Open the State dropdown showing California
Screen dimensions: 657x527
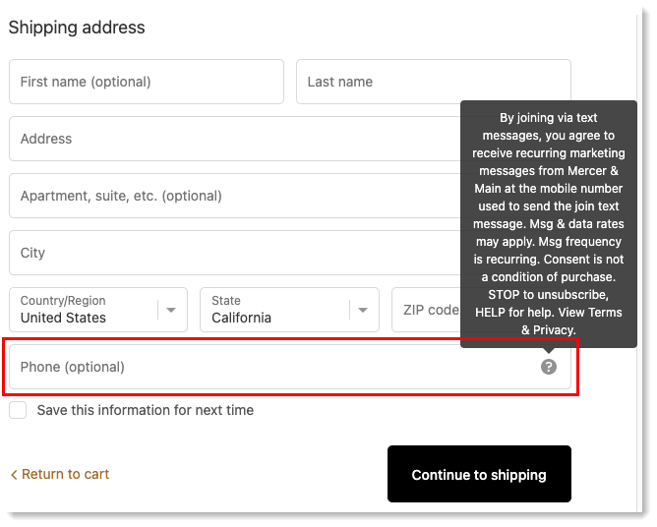point(289,310)
